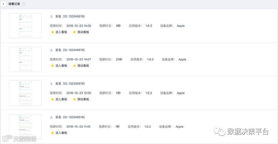Click the 进入看板 star in the 14:00 record
Viewport: 278px width, 144px height.
[52, 32]
